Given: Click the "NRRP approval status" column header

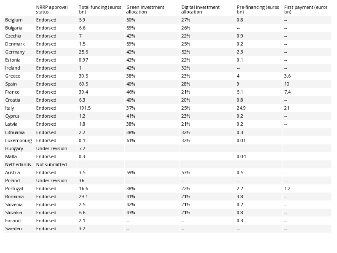Looking at the screenshot, I should [52, 10].
